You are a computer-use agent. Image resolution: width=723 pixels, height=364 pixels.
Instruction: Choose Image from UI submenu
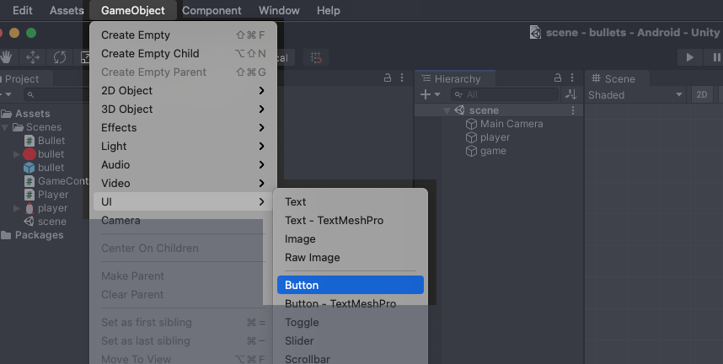tap(351, 239)
